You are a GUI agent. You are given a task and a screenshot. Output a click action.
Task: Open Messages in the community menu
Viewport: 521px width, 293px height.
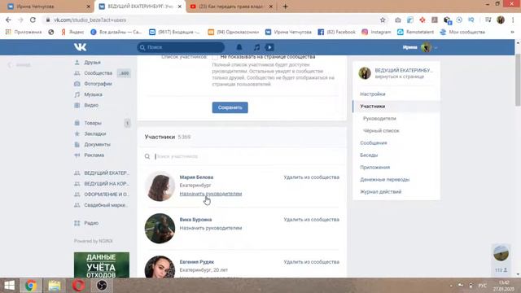374,143
